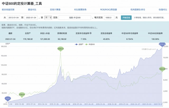The image size is (169, 108).
Task: Click the 176,196.92 total assets value
Action: pos(28,39)
